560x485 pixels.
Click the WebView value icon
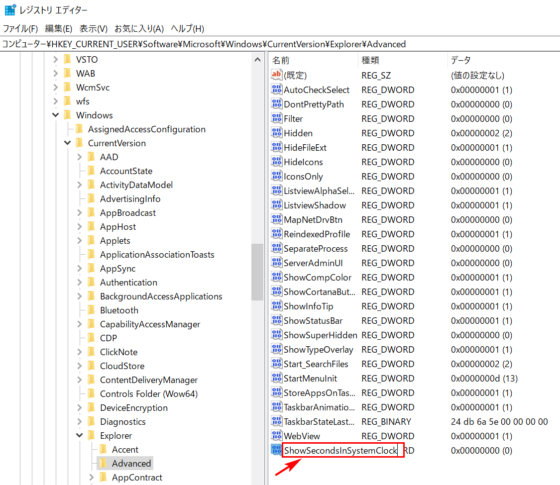tap(276, 436)
